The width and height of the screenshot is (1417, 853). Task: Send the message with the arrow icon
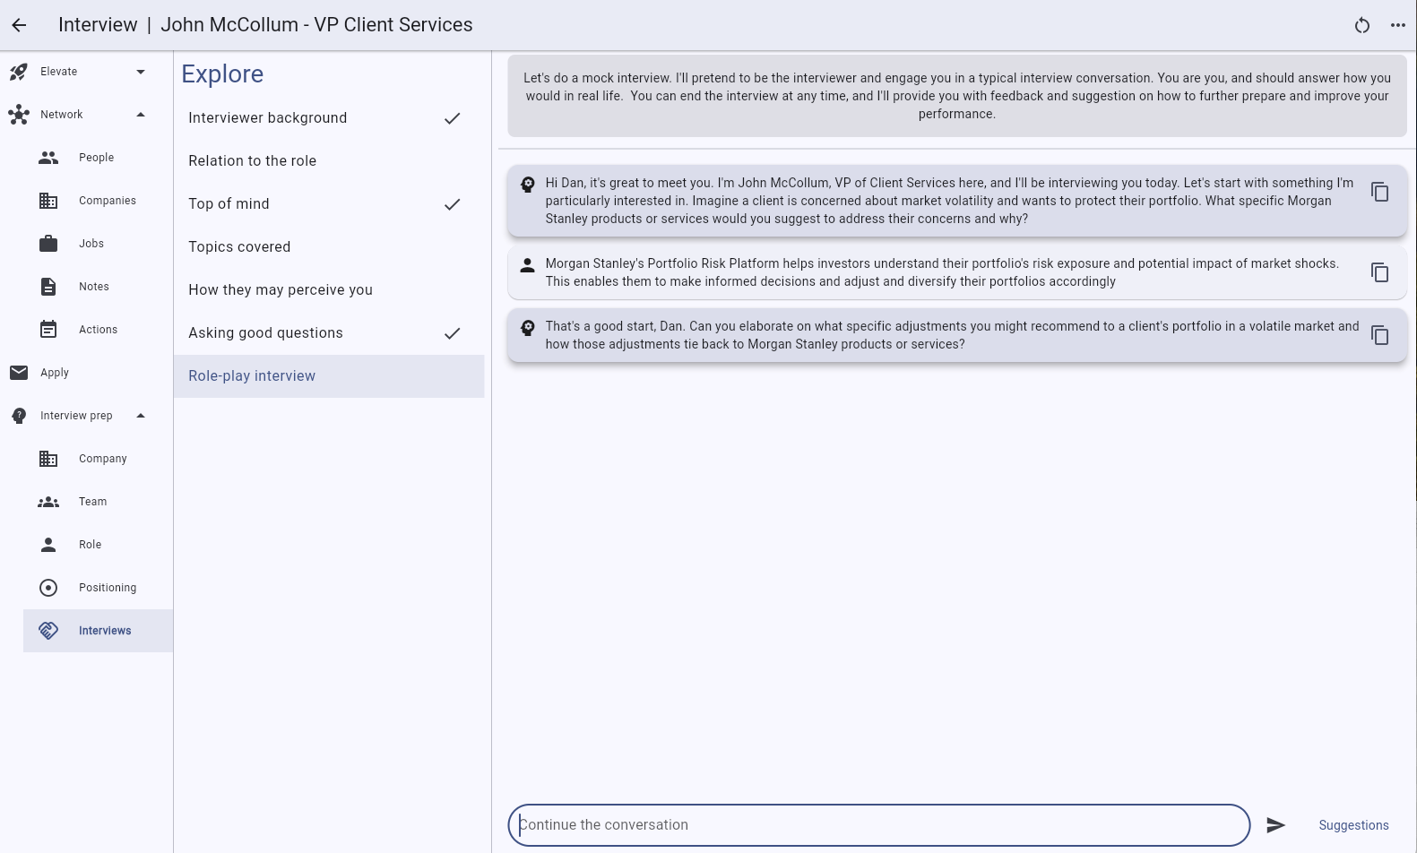(1275, 825)
